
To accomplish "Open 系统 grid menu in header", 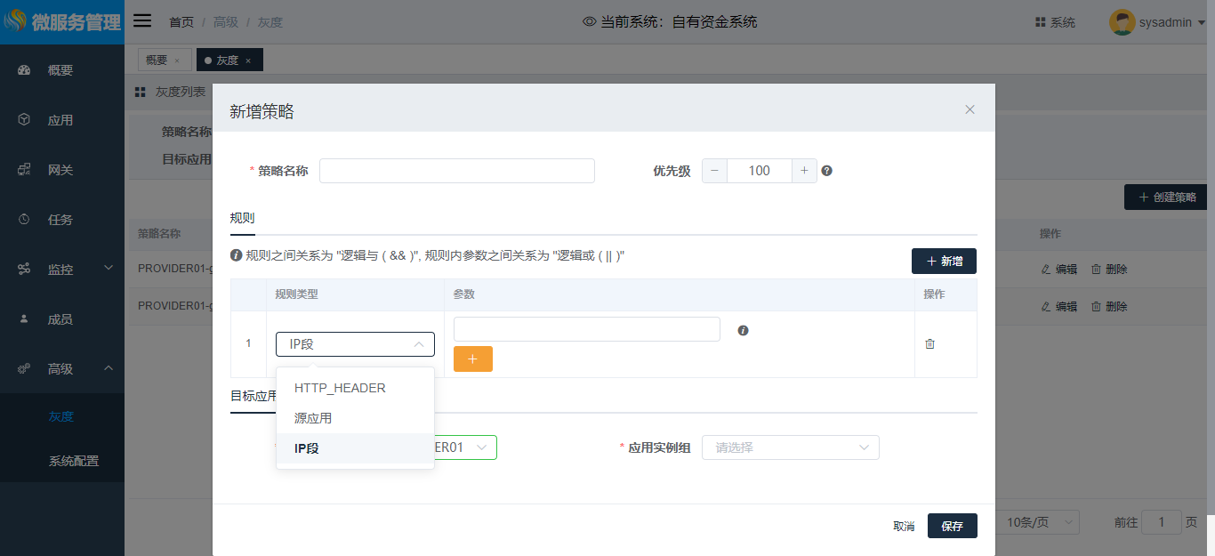I will (x=1055, y=22).
